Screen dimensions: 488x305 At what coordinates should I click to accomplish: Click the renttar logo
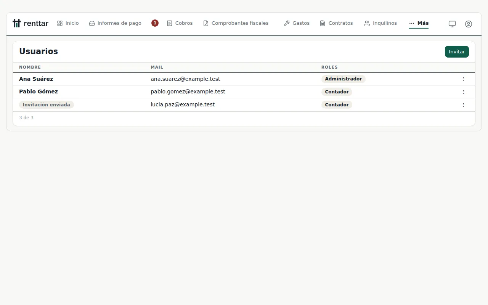(30, 23)
